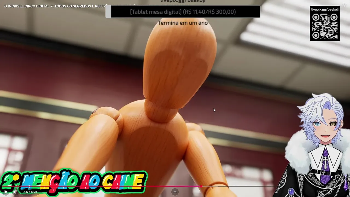The height and width of the screenshot is (197, 350).
Task: Click the small circular icon at top-right corner
Action: (345, 5)
